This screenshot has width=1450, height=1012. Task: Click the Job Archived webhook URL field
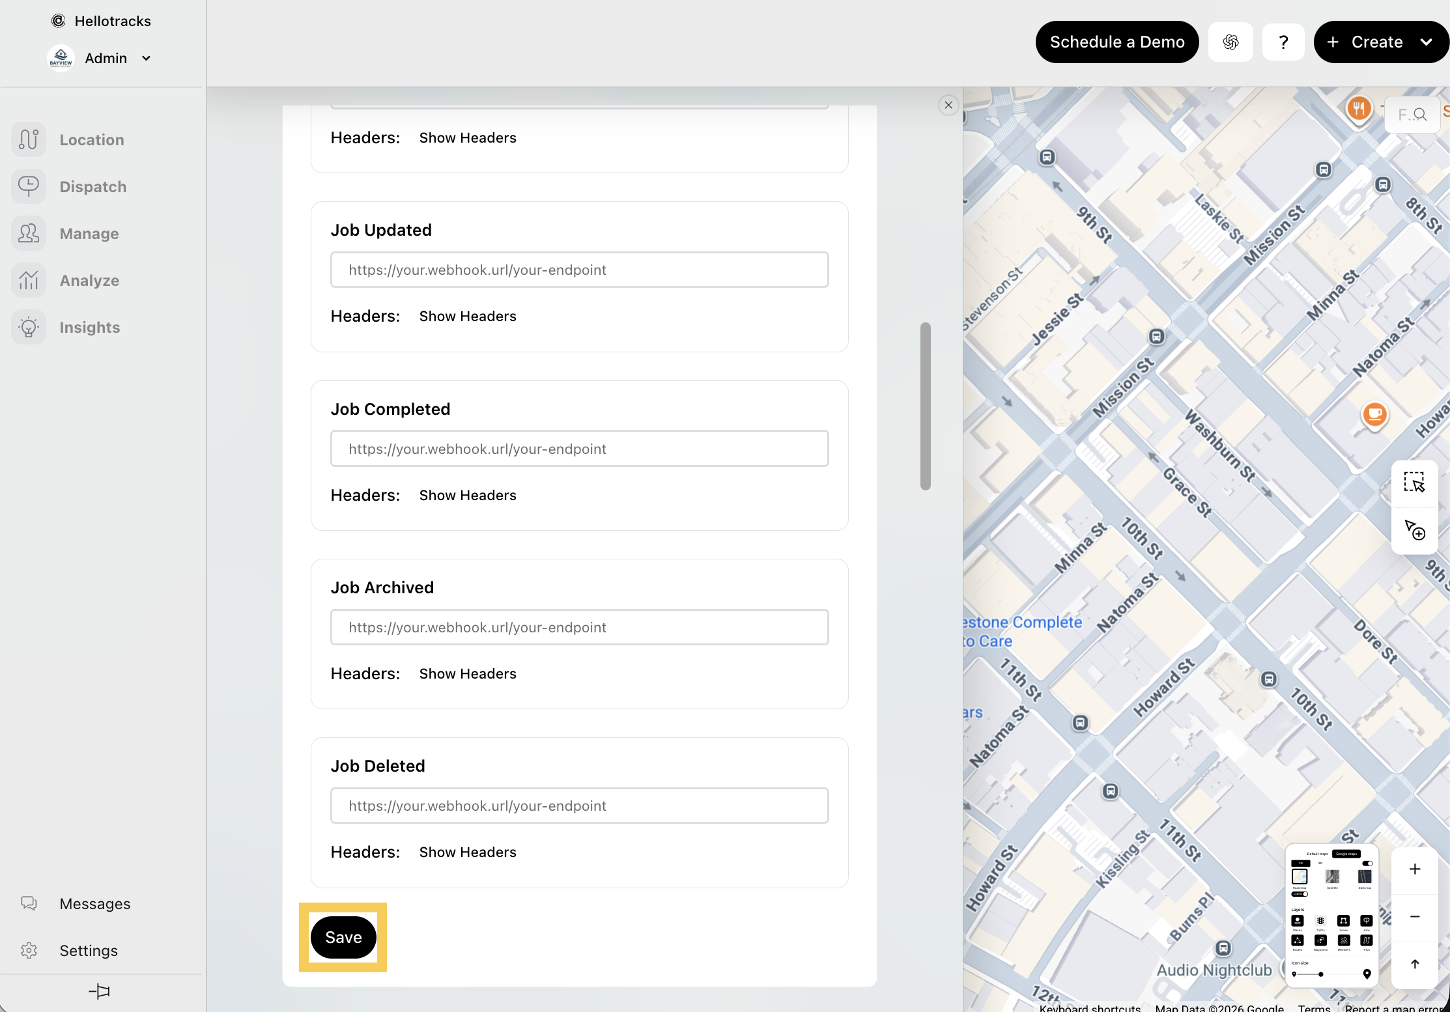579,628
